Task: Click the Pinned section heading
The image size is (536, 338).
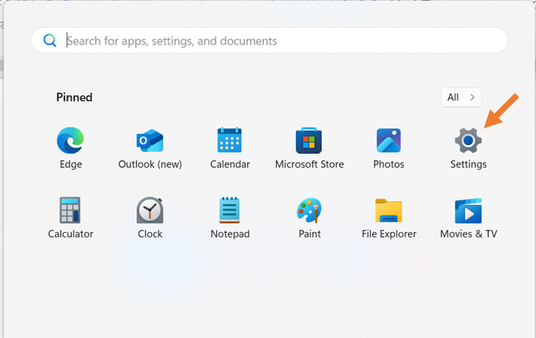Action: coord(74,97)
